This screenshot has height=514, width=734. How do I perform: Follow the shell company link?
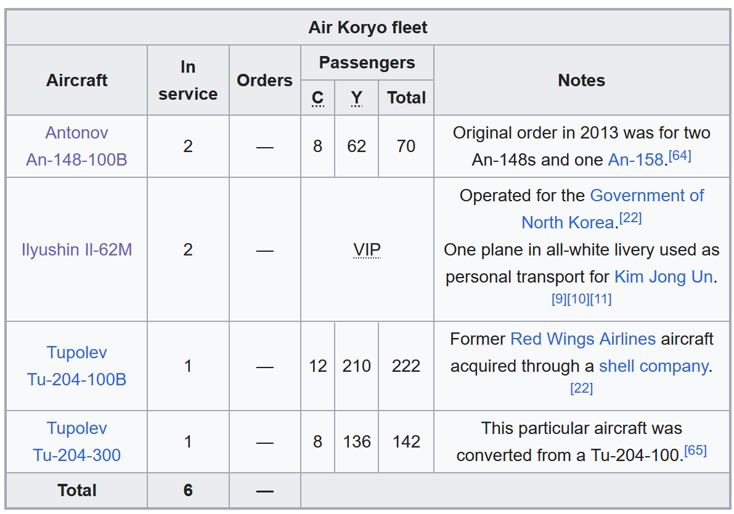point(653,366)
